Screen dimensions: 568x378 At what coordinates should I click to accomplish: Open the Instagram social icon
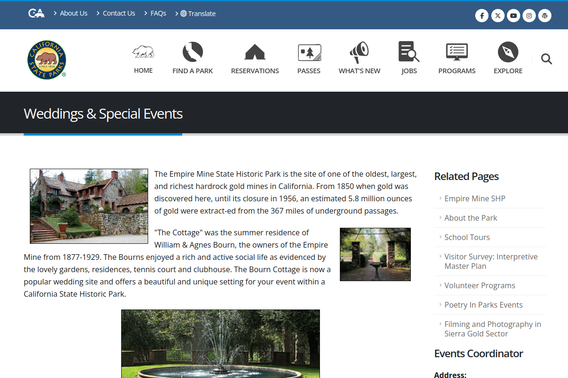pyautogui.click(x=529, y=16)
